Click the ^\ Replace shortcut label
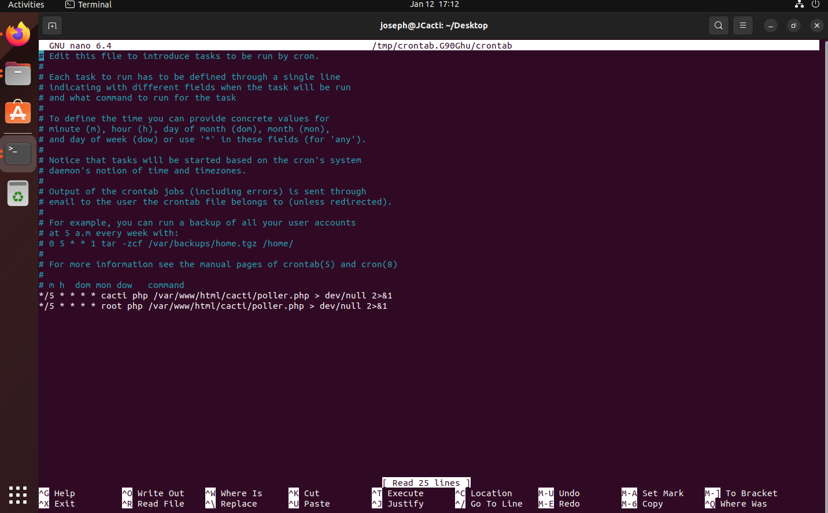828x513 pixels. tap(231, 504)
